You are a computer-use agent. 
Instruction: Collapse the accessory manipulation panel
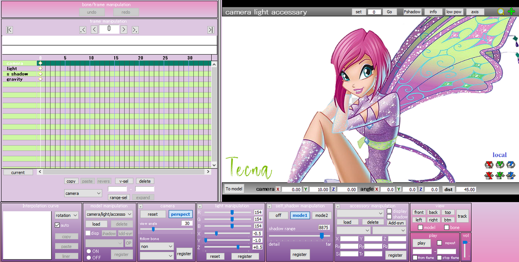pos(337,207)
